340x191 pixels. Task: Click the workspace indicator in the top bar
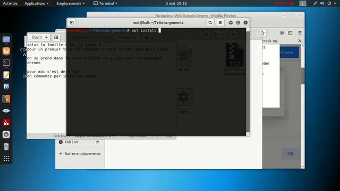[303, 3]
